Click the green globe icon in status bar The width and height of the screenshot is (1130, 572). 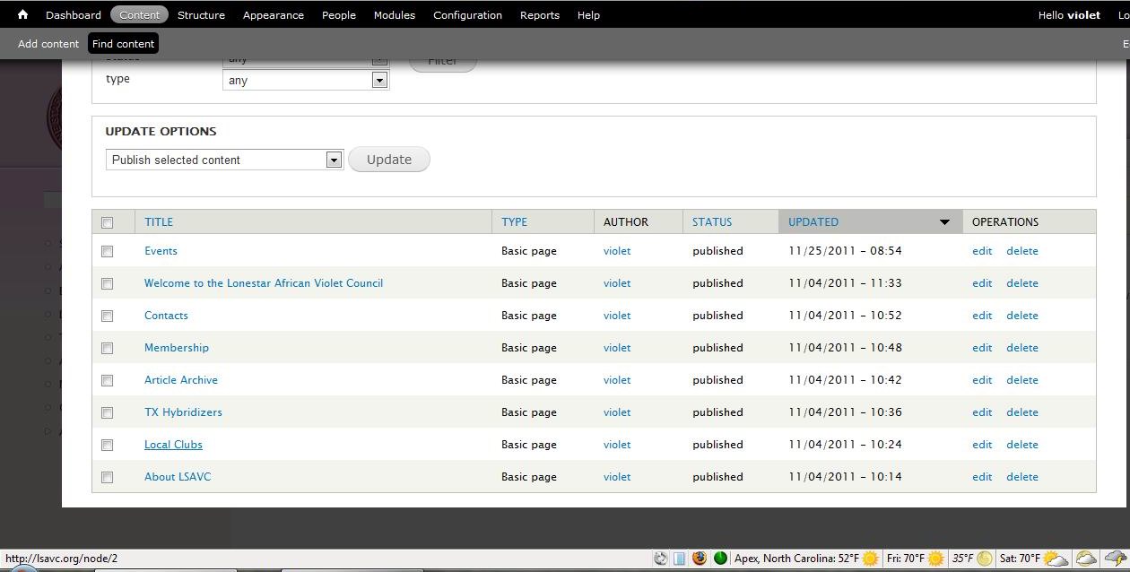[x=720, y=559]
